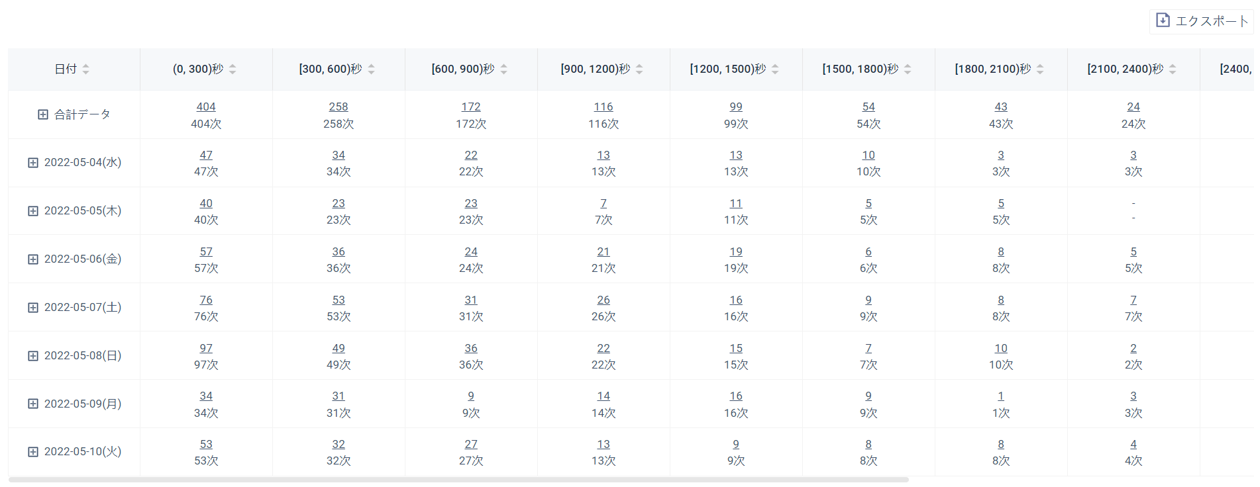Expand the 2022-05-10(火) row
Screen dimensions: 1260x487
[x=33, y=452]
